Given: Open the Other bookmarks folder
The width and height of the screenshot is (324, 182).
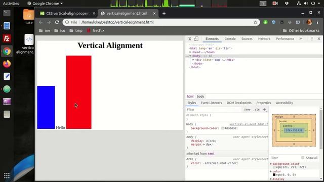Looking at the screenshot, I should [x=301, y=30].
